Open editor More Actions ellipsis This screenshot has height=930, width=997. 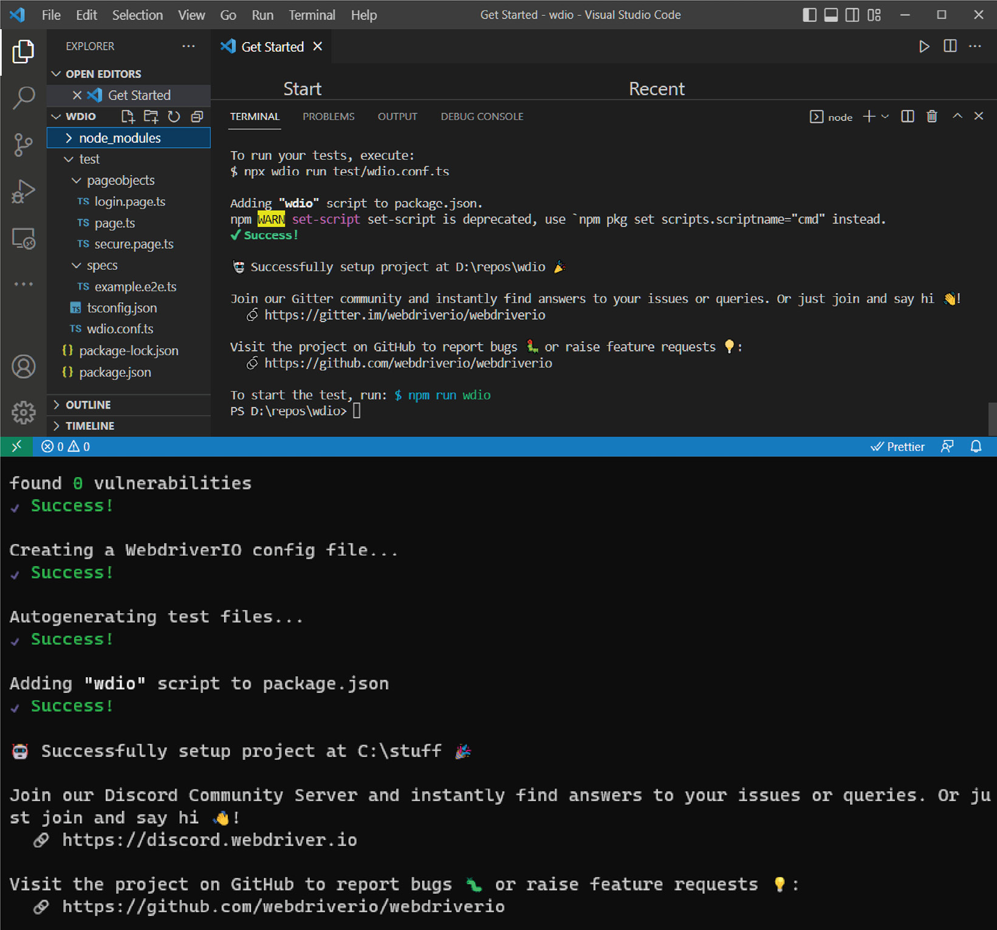click(975, 47)
